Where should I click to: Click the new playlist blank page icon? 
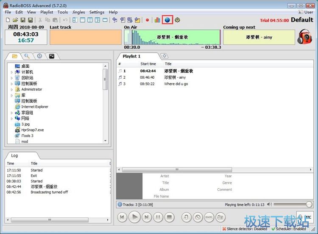tap(8, 20)
